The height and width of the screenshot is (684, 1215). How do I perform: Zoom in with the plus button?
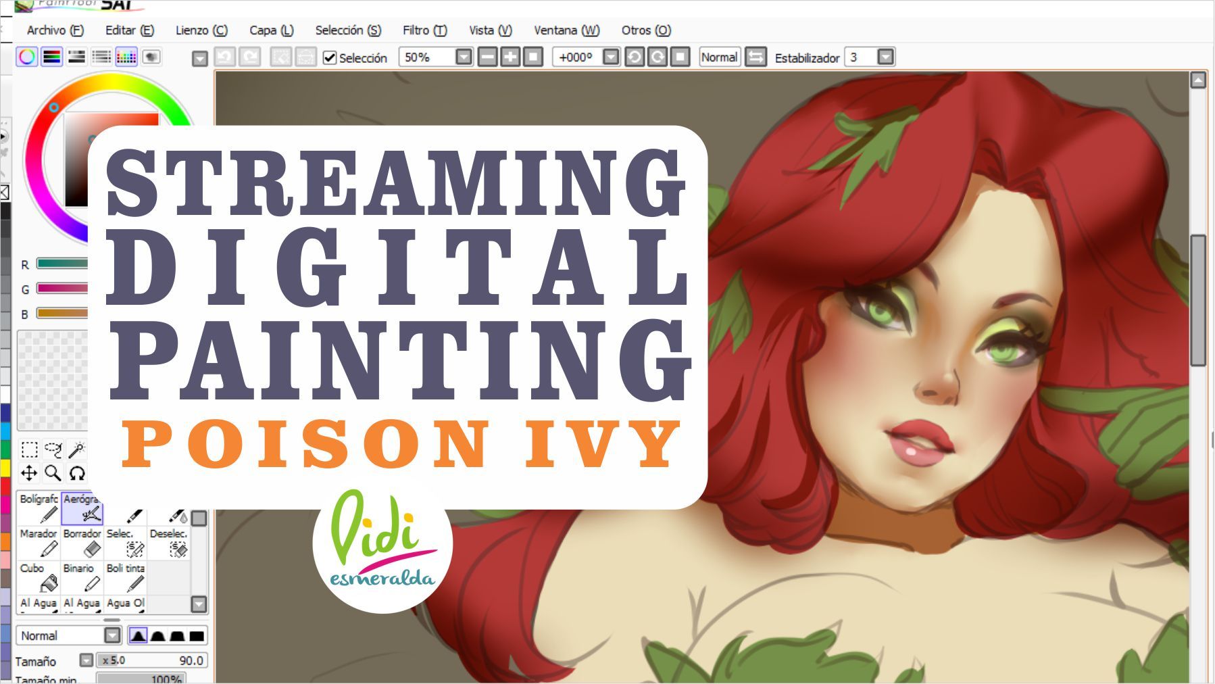pyautogui.click(x=510, y=57)
